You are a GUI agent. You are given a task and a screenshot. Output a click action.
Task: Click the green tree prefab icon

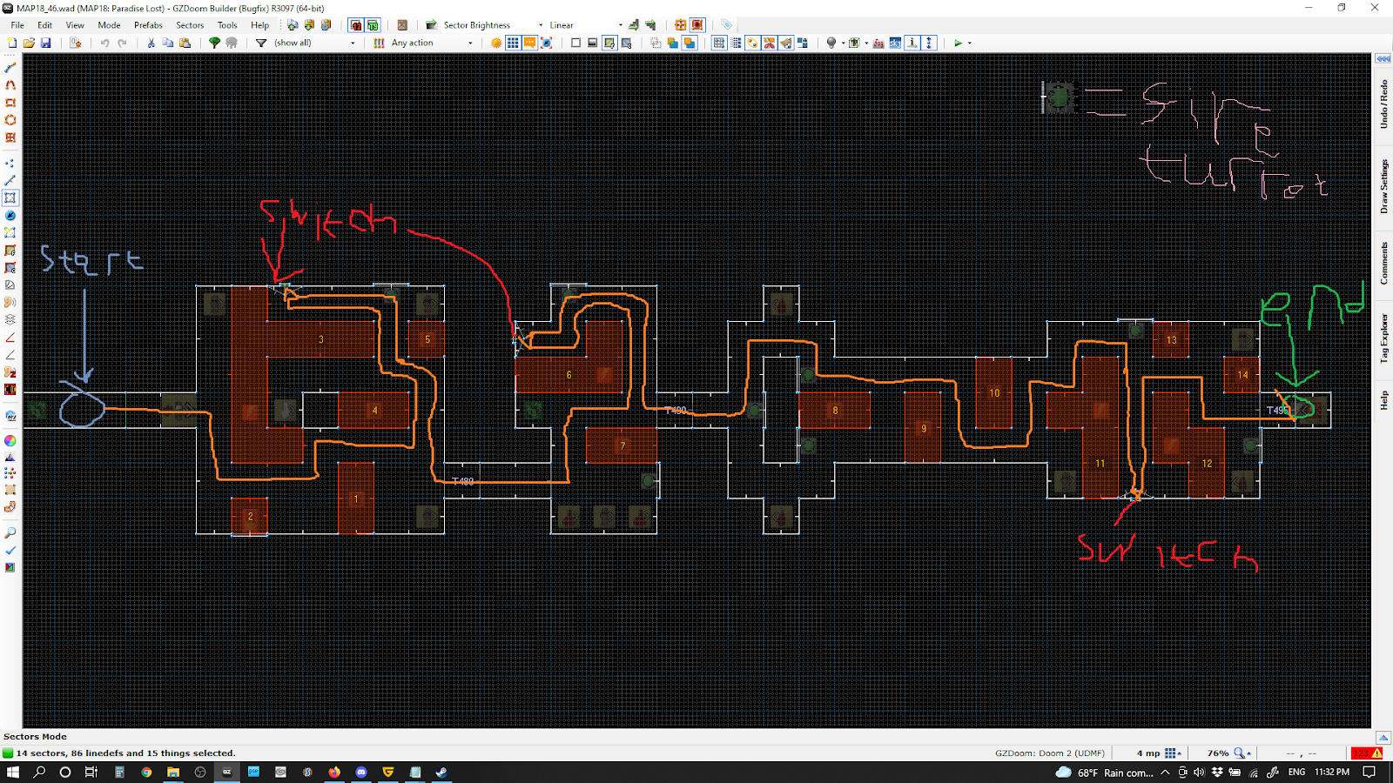coord(214,43)
